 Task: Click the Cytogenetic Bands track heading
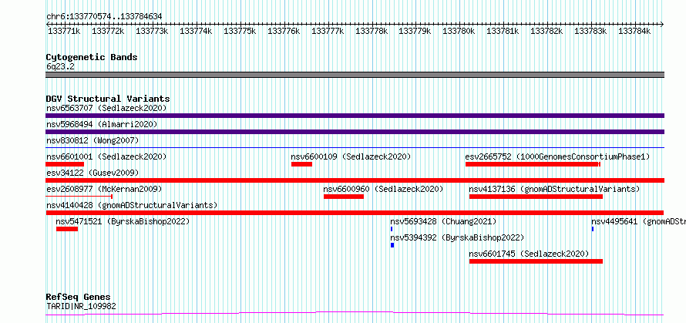(x=92, y=57)
